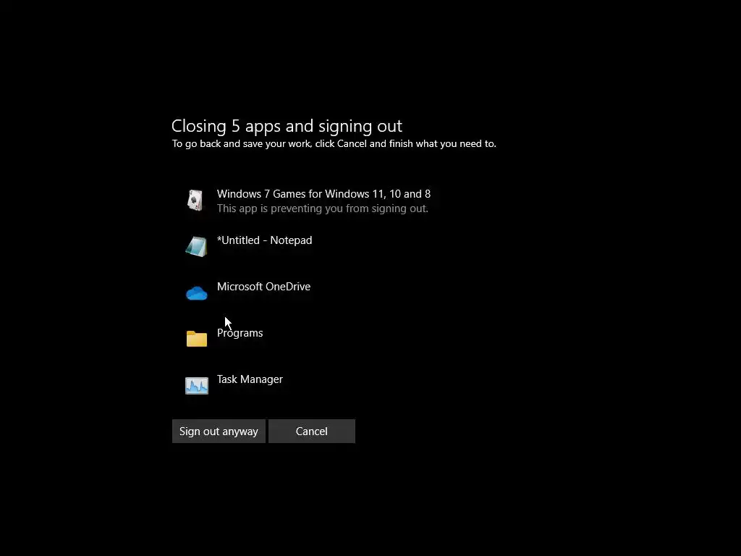
Task: Select the 'Task Manager' entry text
Action: click(250, 379)
